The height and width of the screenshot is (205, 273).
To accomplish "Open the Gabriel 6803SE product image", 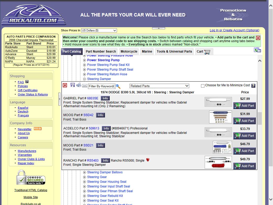I will pyautogui.click(x=218, y=102).
